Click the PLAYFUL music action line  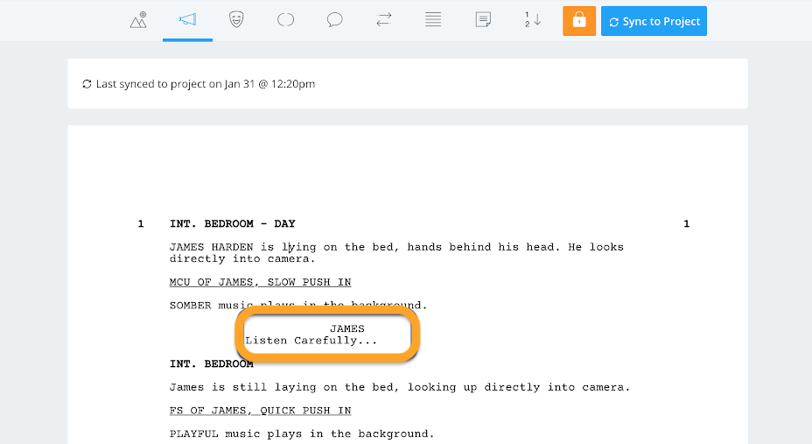302,433
